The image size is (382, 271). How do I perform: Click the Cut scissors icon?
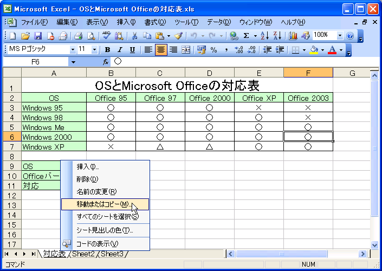point(134,36)
